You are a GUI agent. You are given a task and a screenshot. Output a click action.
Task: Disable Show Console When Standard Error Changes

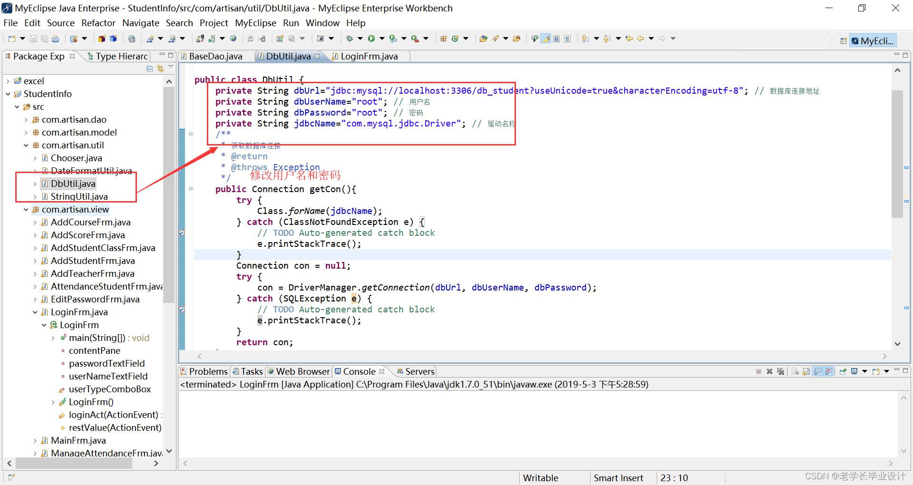828,371
